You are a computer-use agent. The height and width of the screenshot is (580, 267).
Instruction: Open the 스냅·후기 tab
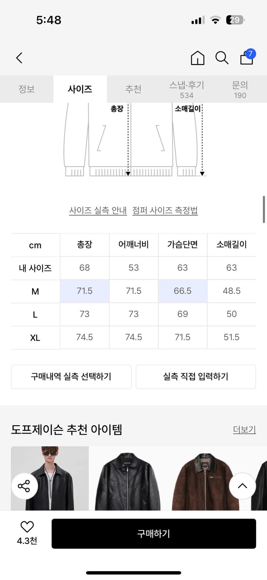[186, 89]
